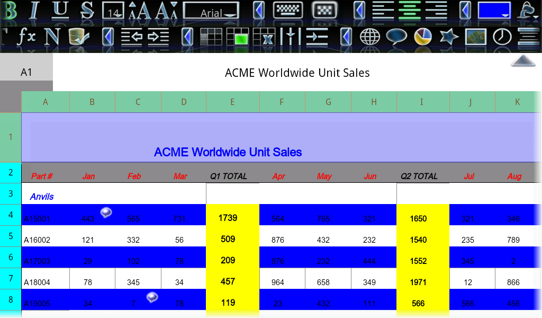This screenshot has height=318, width=542.
Task: Decrease indent with the left-arrow lines icon
Action: click(x=132, y=37)
